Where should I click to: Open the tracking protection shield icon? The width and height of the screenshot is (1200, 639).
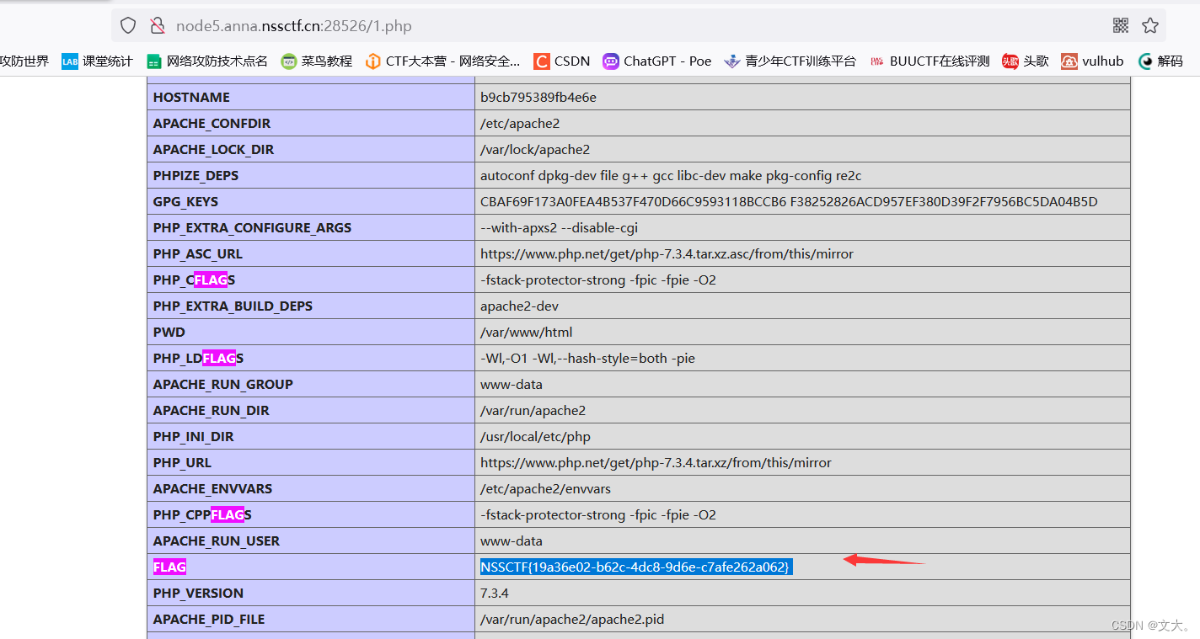(x=127, y=25)
